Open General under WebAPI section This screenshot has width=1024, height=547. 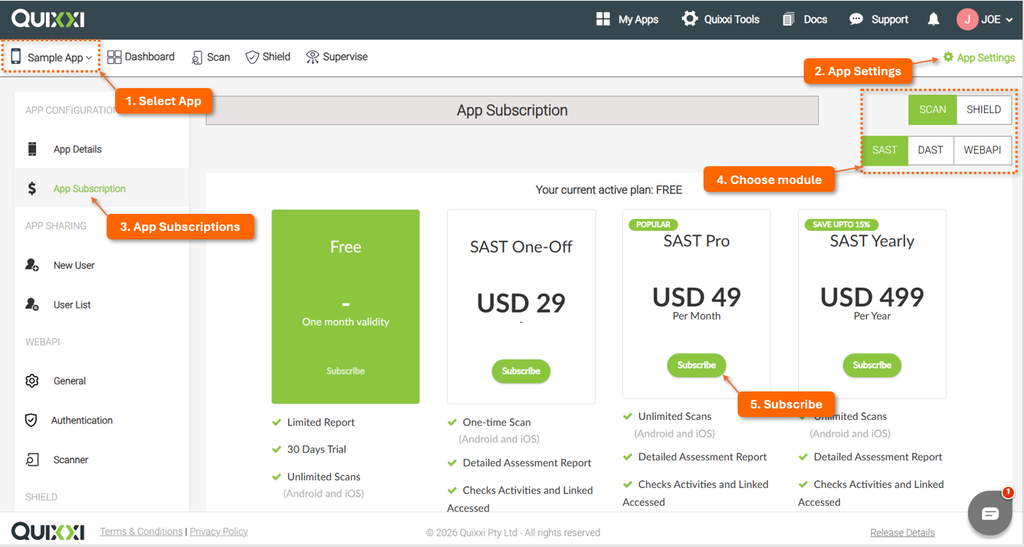[102, 381]
